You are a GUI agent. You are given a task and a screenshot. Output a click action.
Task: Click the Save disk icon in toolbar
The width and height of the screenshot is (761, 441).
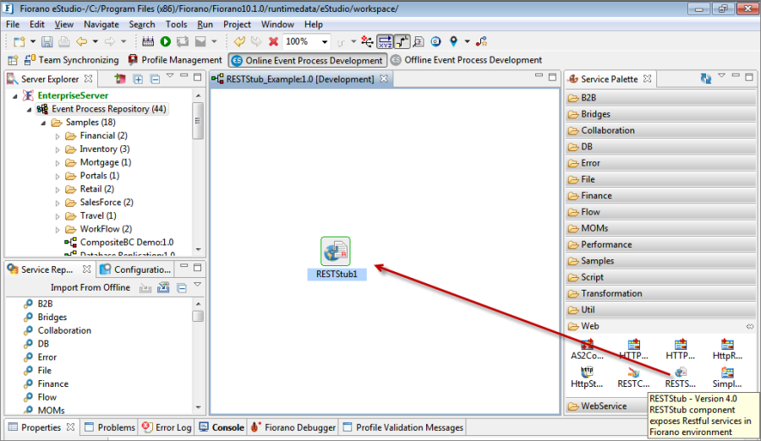47,41
